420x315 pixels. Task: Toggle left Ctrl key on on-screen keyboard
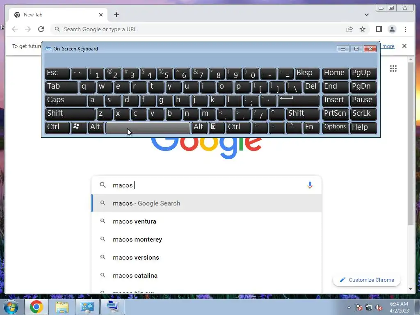pyautogui.click(x=57, y=128)
